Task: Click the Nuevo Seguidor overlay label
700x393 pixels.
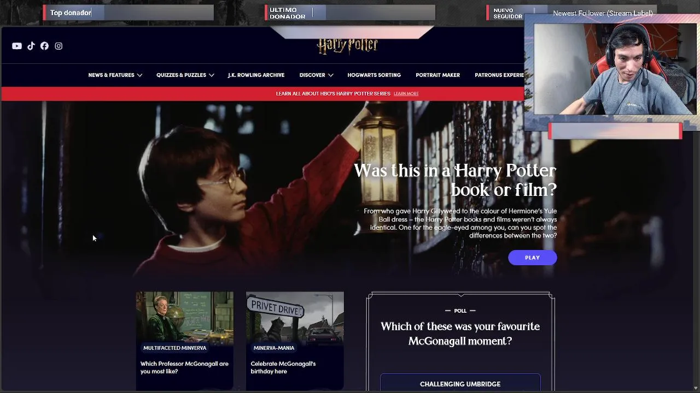Action: [x=507, y=13]
